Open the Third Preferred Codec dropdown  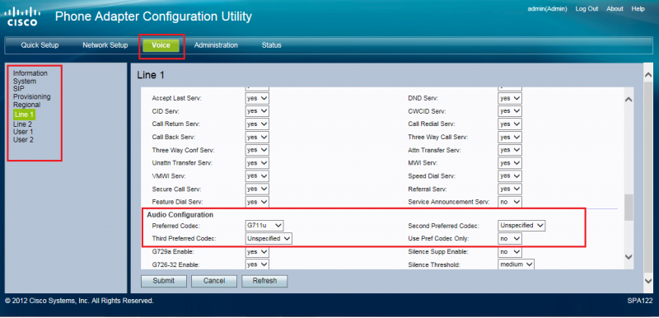269,239
